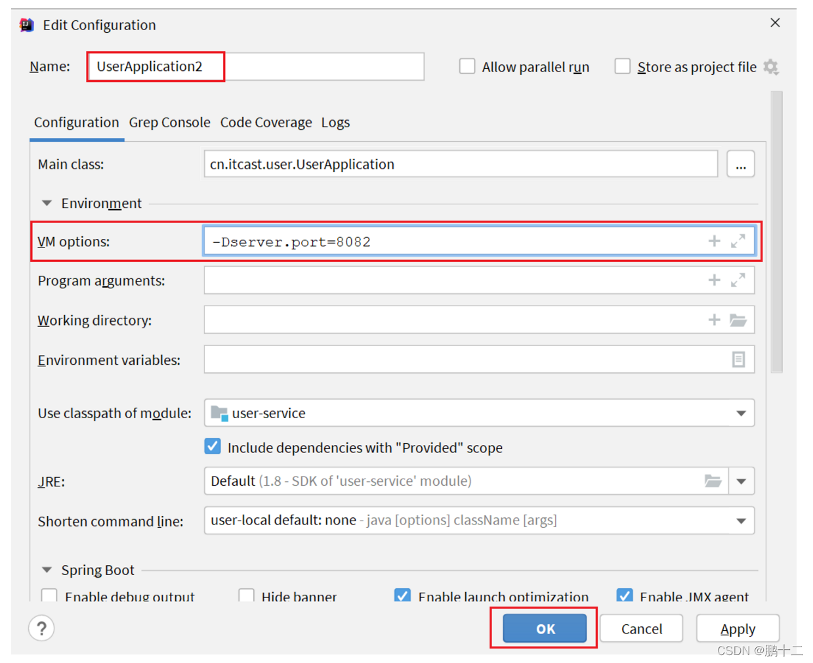Uncheck Enable JMX agent option
Screen dimensions: 813x663
pos(625,595)
